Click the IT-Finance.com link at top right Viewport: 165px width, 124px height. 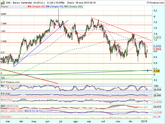[155, 3]
